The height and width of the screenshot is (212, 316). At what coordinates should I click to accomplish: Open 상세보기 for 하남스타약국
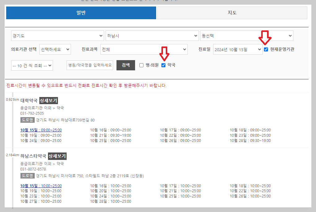[57, 156]
